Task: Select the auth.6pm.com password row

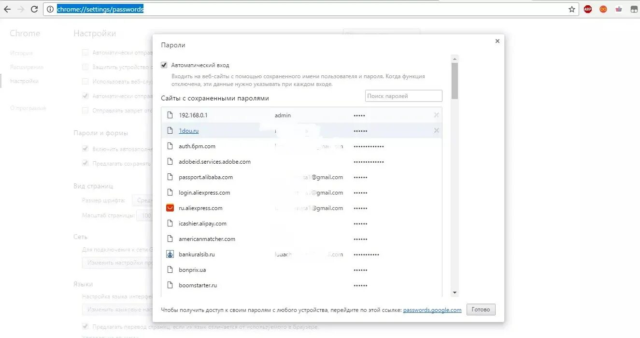Action: pos(301,146)
